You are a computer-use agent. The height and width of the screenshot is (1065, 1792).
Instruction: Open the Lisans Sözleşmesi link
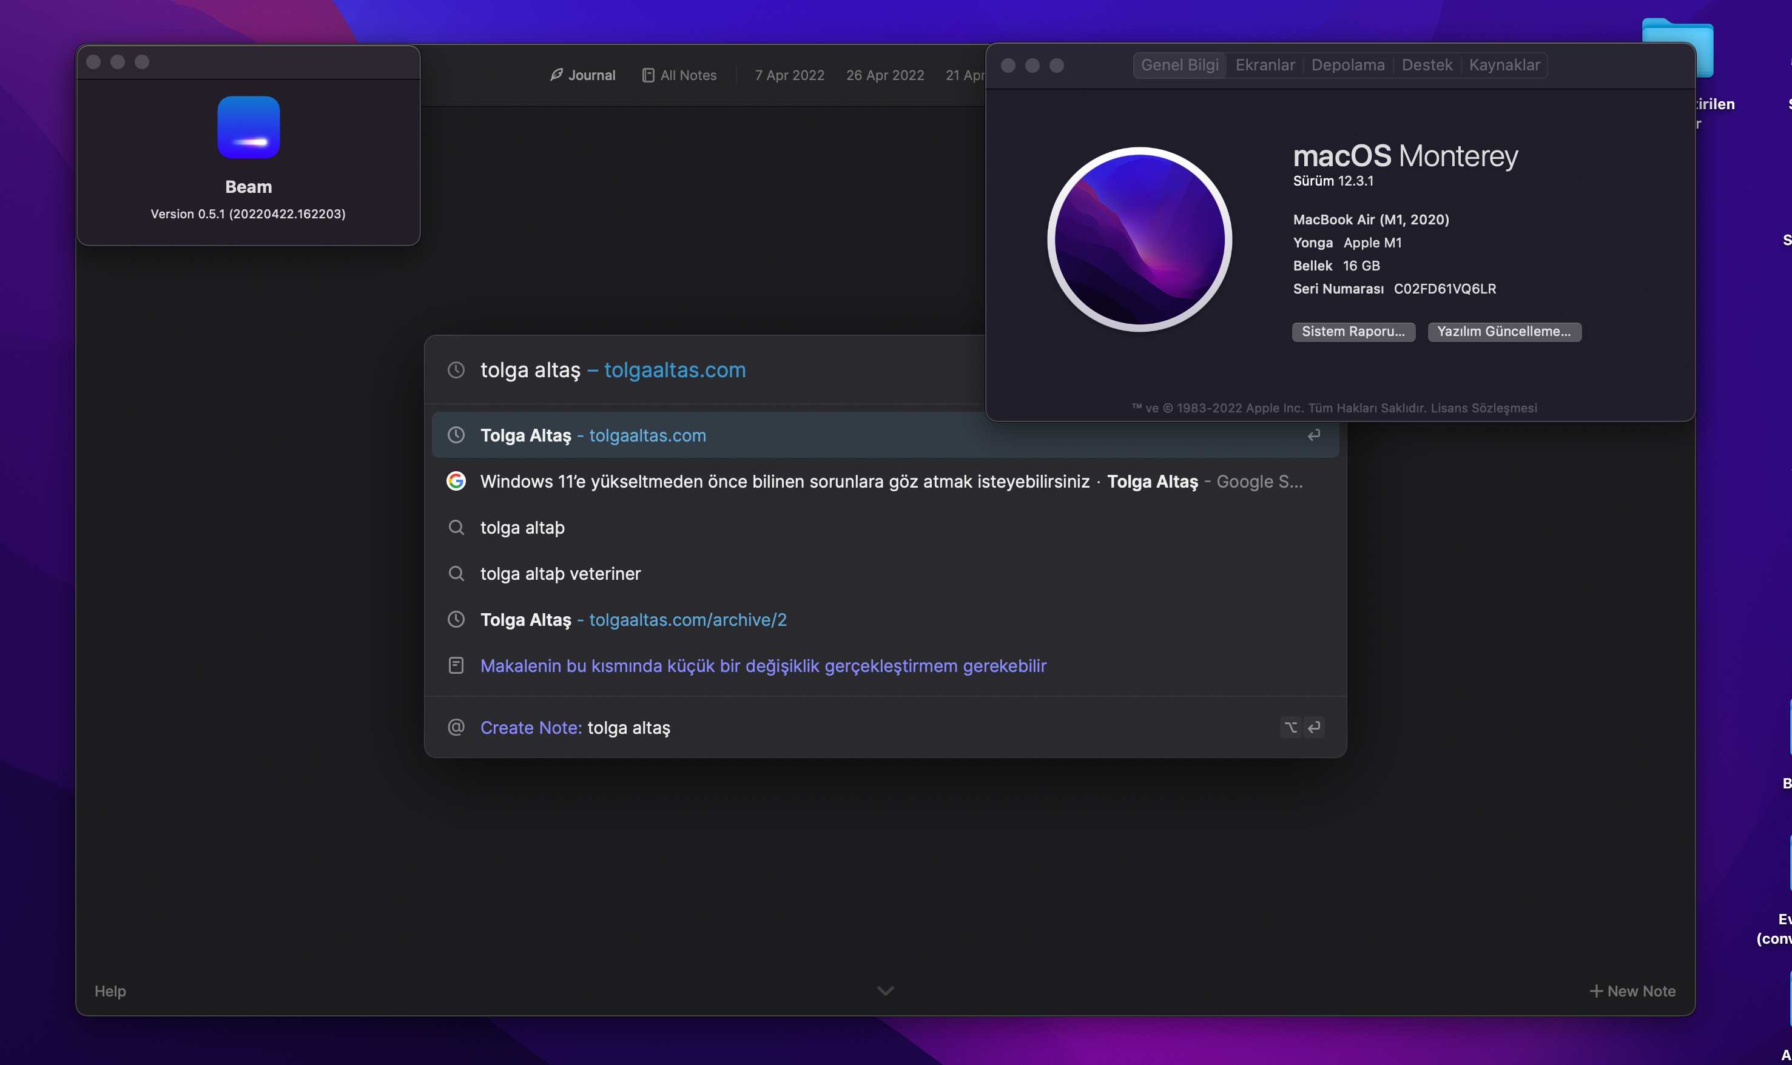[x=1483, y=408]
